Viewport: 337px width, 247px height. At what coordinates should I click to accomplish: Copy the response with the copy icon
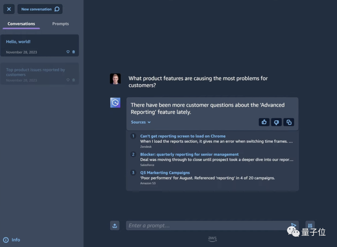[289, 122]
